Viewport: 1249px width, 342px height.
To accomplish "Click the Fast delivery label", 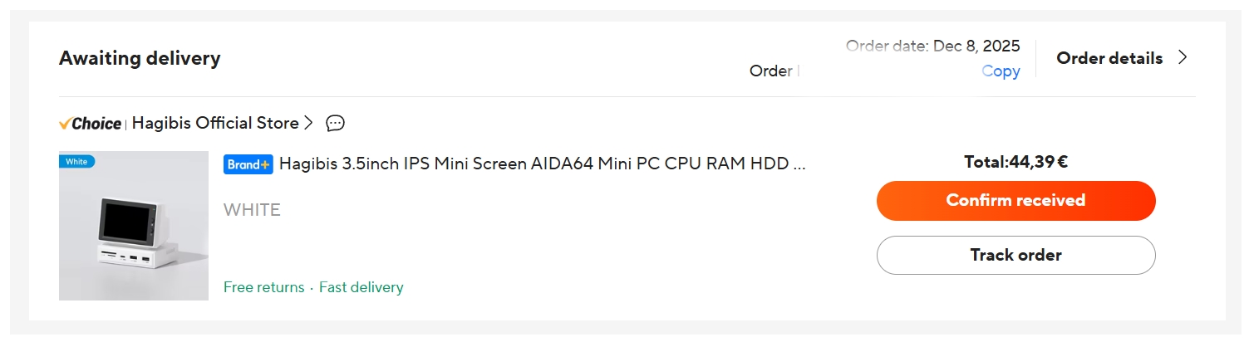I will point(361,287).
